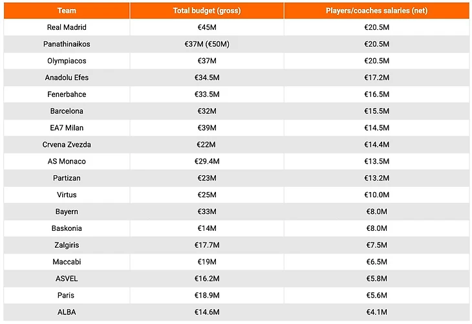Click Virtus's €25M budget value
The height and width of the screenshot is (324, 472).
pyautogui.click(x=208, y=195)
